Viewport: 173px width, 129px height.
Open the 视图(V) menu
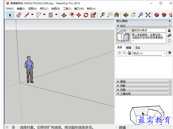point(32,9)
